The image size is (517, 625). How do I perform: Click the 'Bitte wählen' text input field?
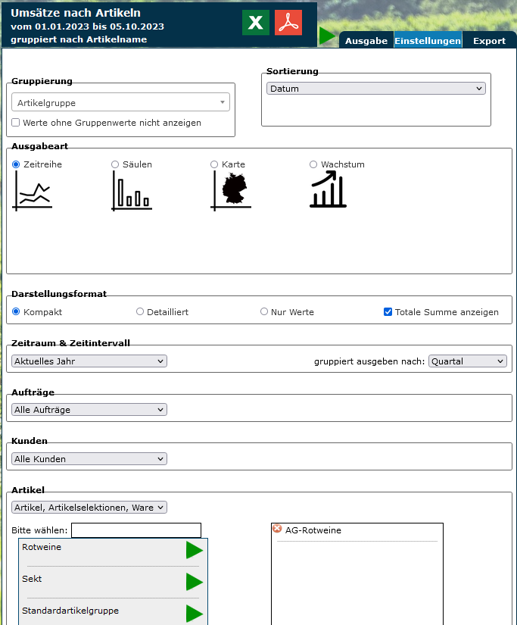pyautogui.click(x=136, y=530)
